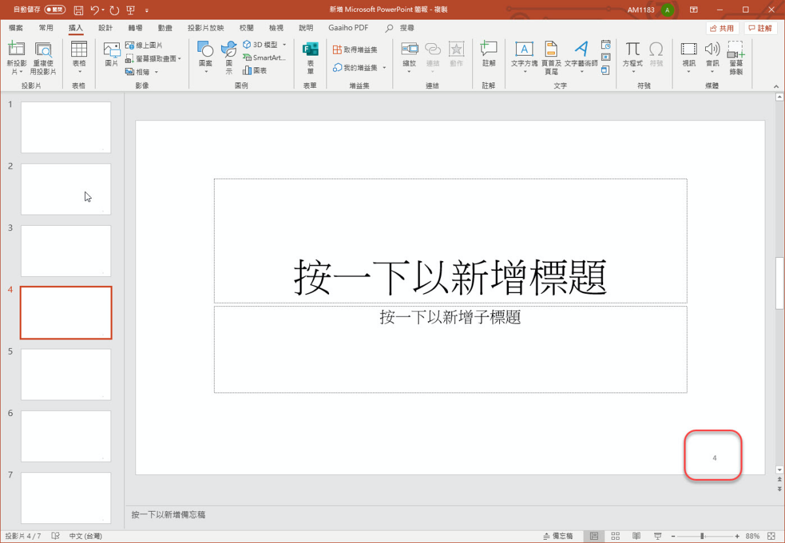Open the 螢幕擷取畫面 (Screenshot) dropdown
This screenshot has width=785, height=543.
[180, 58]
